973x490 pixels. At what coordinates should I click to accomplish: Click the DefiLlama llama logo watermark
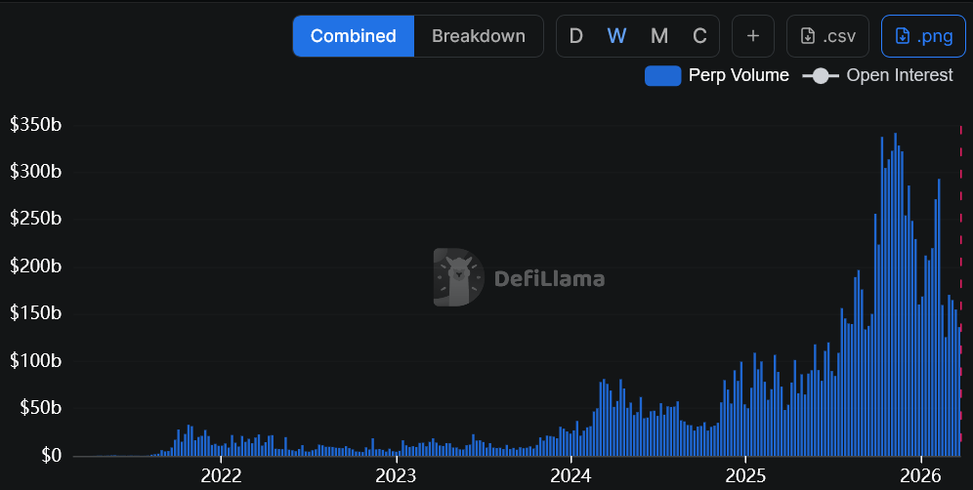(x=458, y=277)
